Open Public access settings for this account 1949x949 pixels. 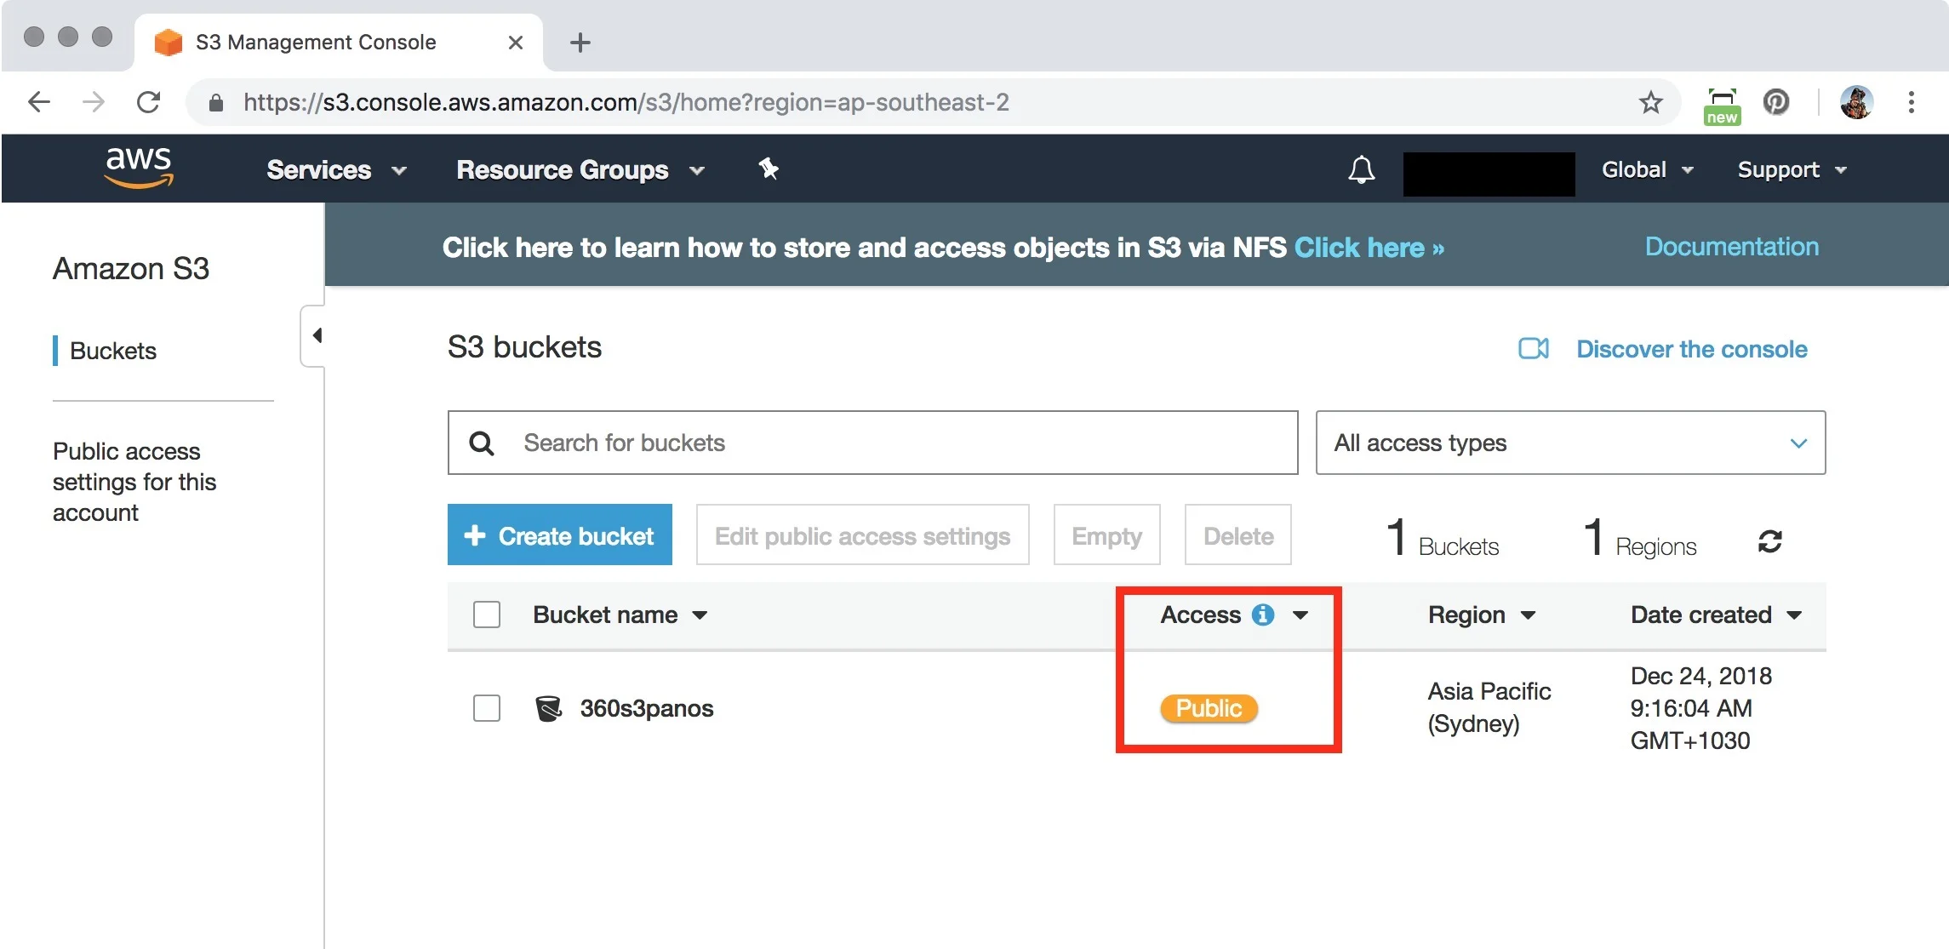(x=134, y=482)
